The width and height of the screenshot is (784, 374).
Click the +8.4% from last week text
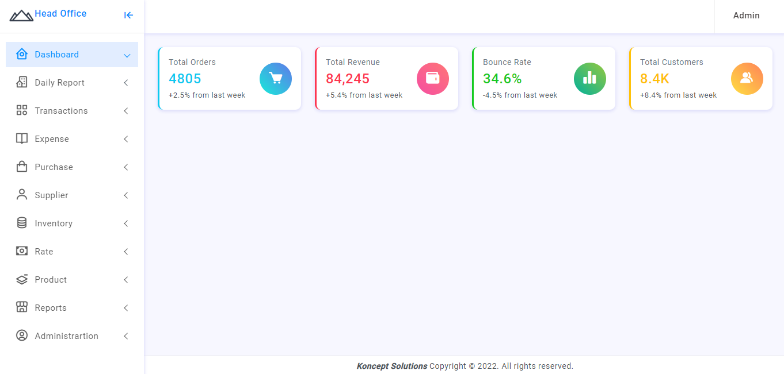pyautogui.click(x=679, y=95)
